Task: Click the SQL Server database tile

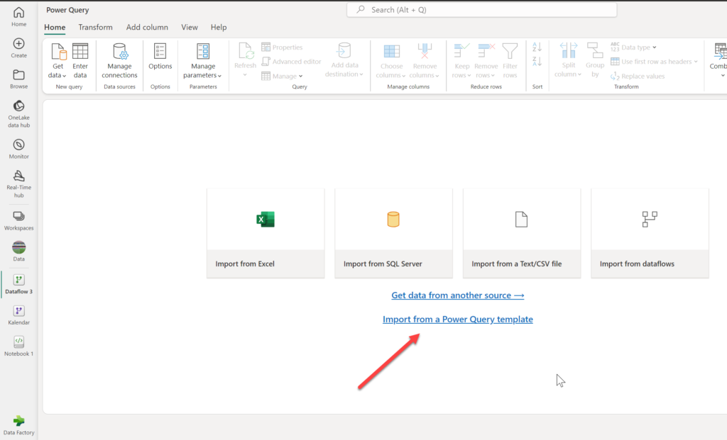Action: tap(393, 220)
